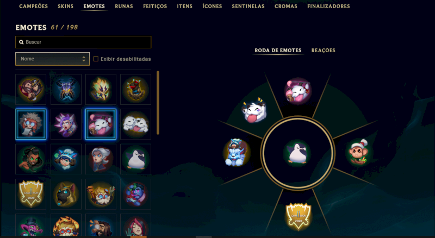Open the Finalizadores section

tap(328, 6)
